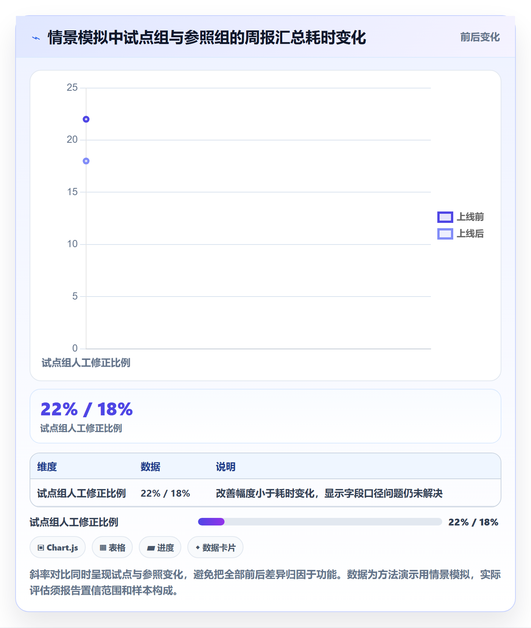531x628 pixels.
Task: Toggle the 上线前 legend color box
Action: pos(445,217)
